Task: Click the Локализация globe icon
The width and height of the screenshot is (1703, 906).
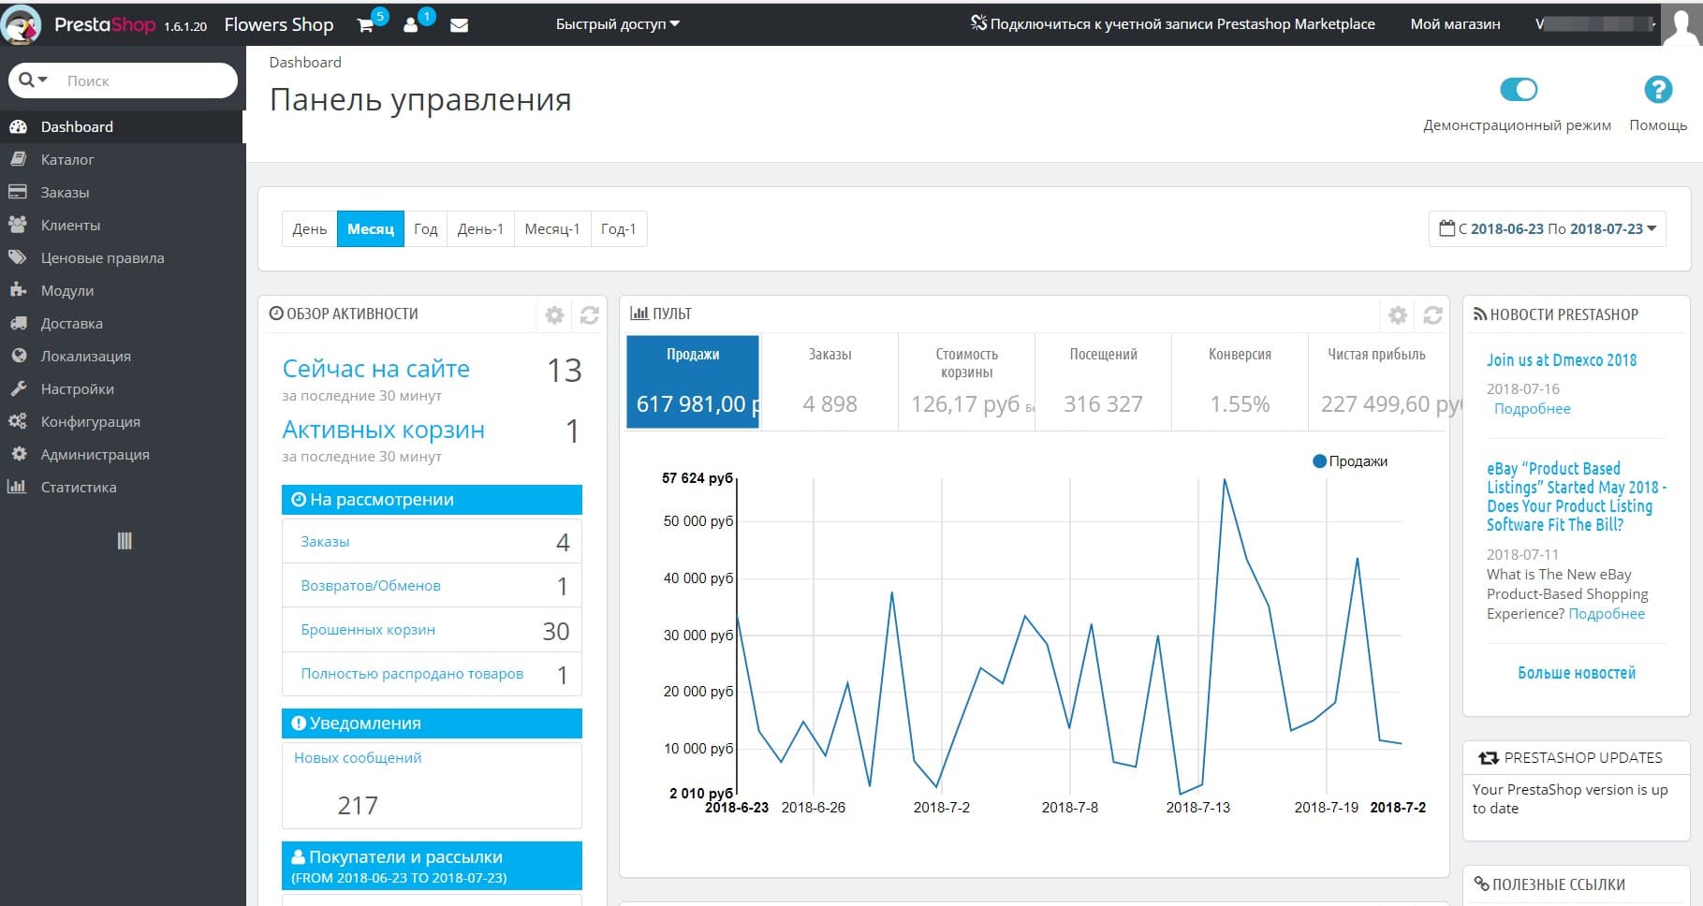Action: [x=18, y=356]
